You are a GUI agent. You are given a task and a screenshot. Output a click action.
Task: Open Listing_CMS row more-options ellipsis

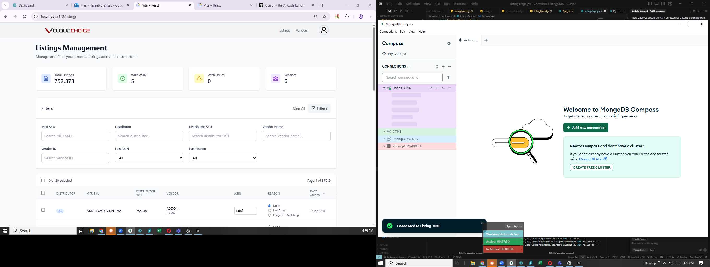449,88
